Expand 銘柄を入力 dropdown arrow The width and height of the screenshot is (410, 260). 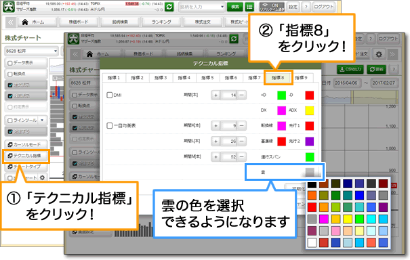click(222, 7)
